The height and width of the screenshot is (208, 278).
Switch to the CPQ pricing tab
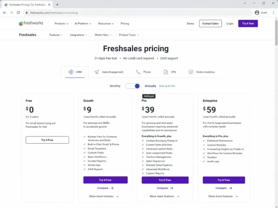[170, 72]
